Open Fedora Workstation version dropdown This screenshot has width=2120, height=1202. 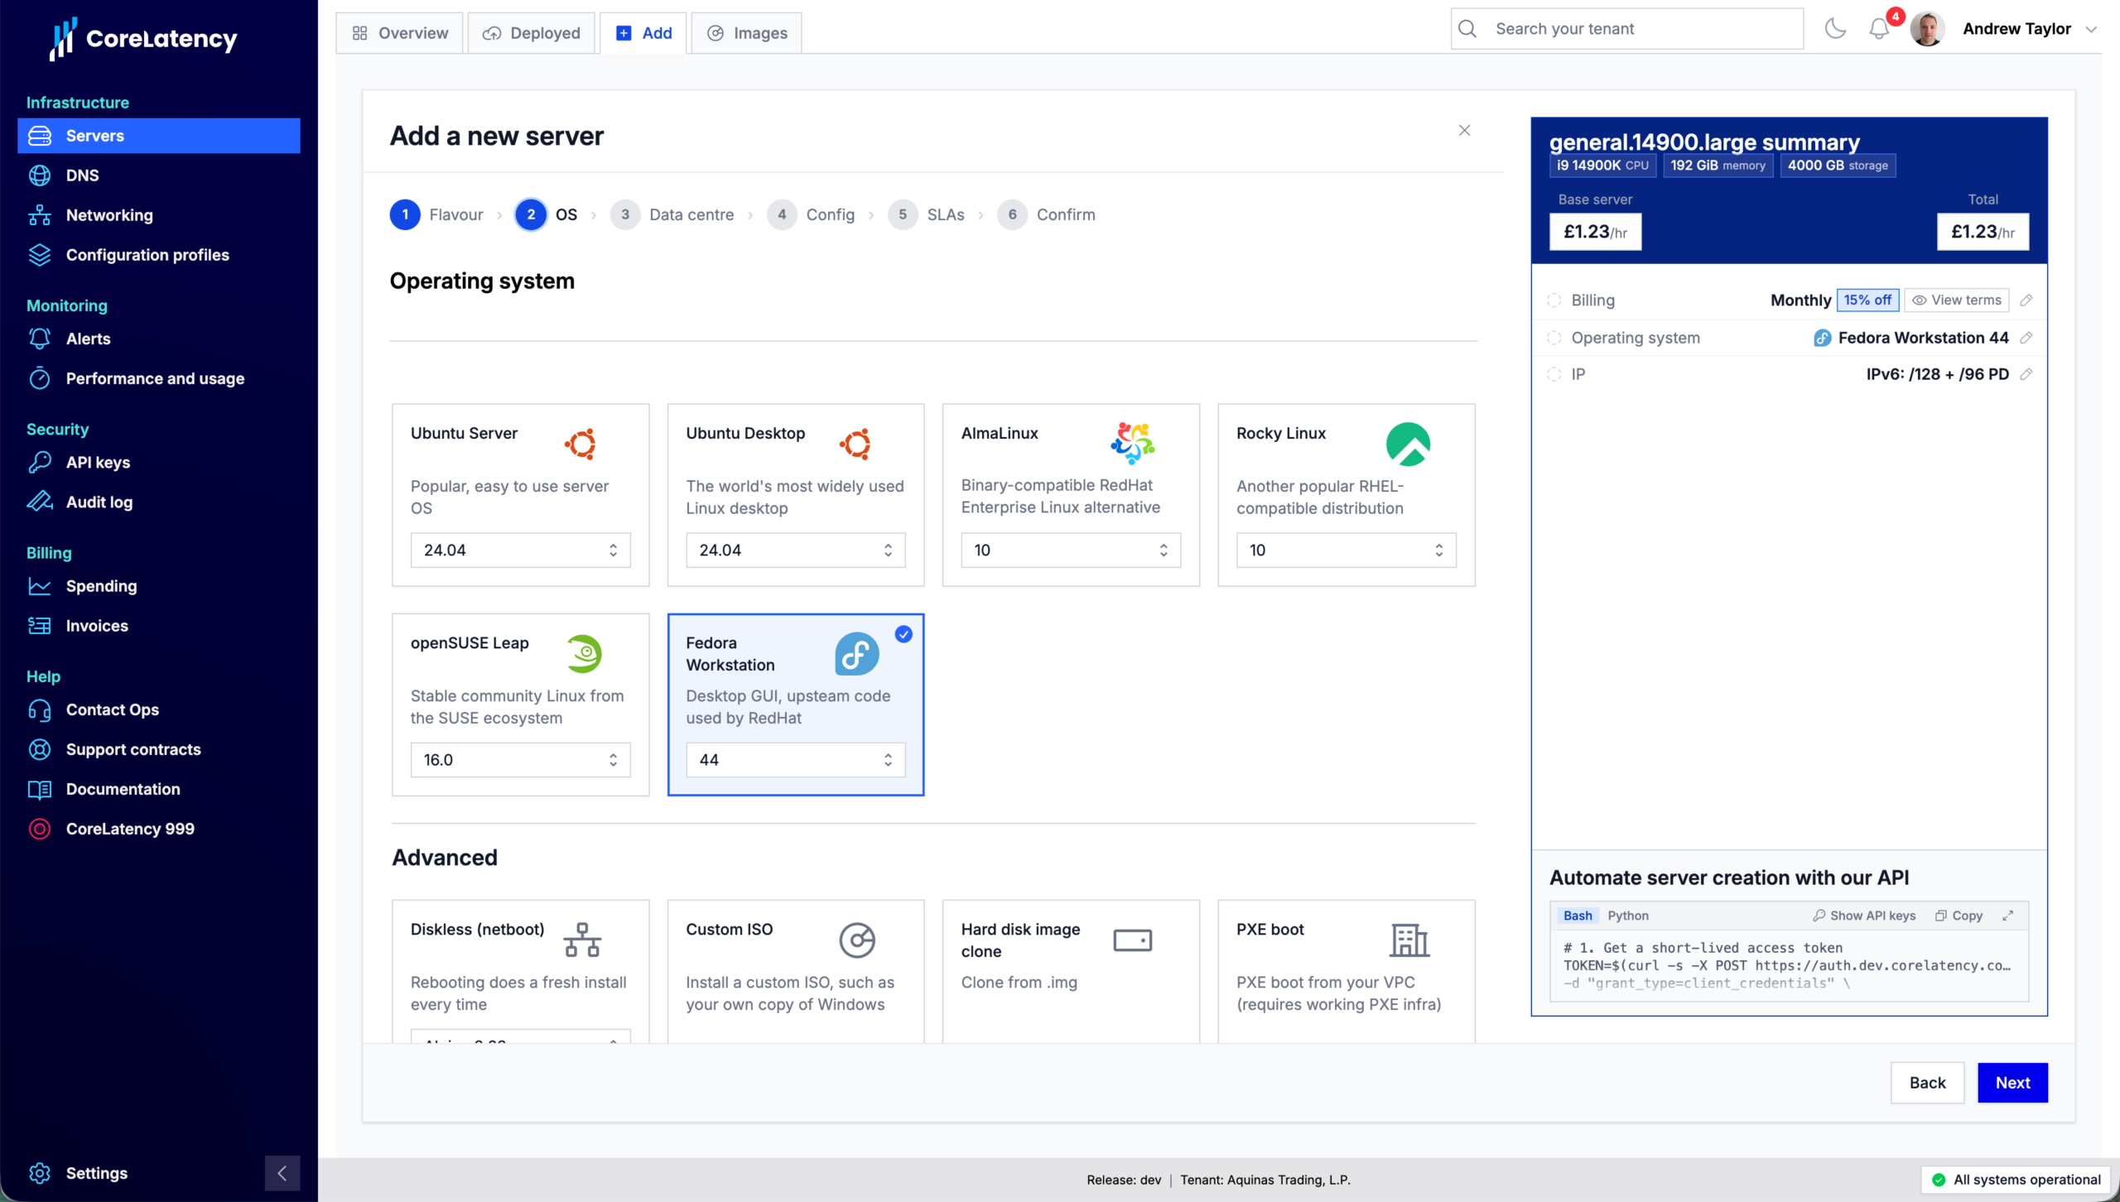(796, 760)
